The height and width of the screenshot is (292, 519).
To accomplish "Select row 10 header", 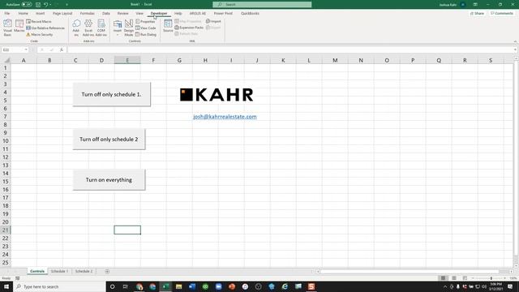I will [6, 140].
